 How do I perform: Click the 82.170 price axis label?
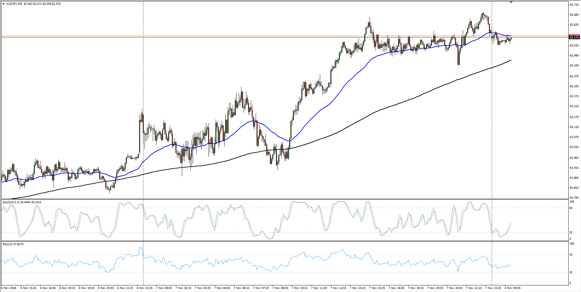click(574, 117)
